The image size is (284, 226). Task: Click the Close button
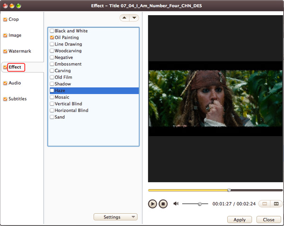(268, 220)
